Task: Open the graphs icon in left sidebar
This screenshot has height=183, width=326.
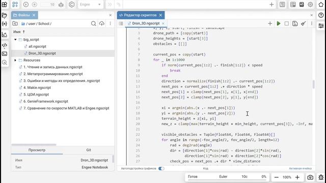Action: click(5, 35)
